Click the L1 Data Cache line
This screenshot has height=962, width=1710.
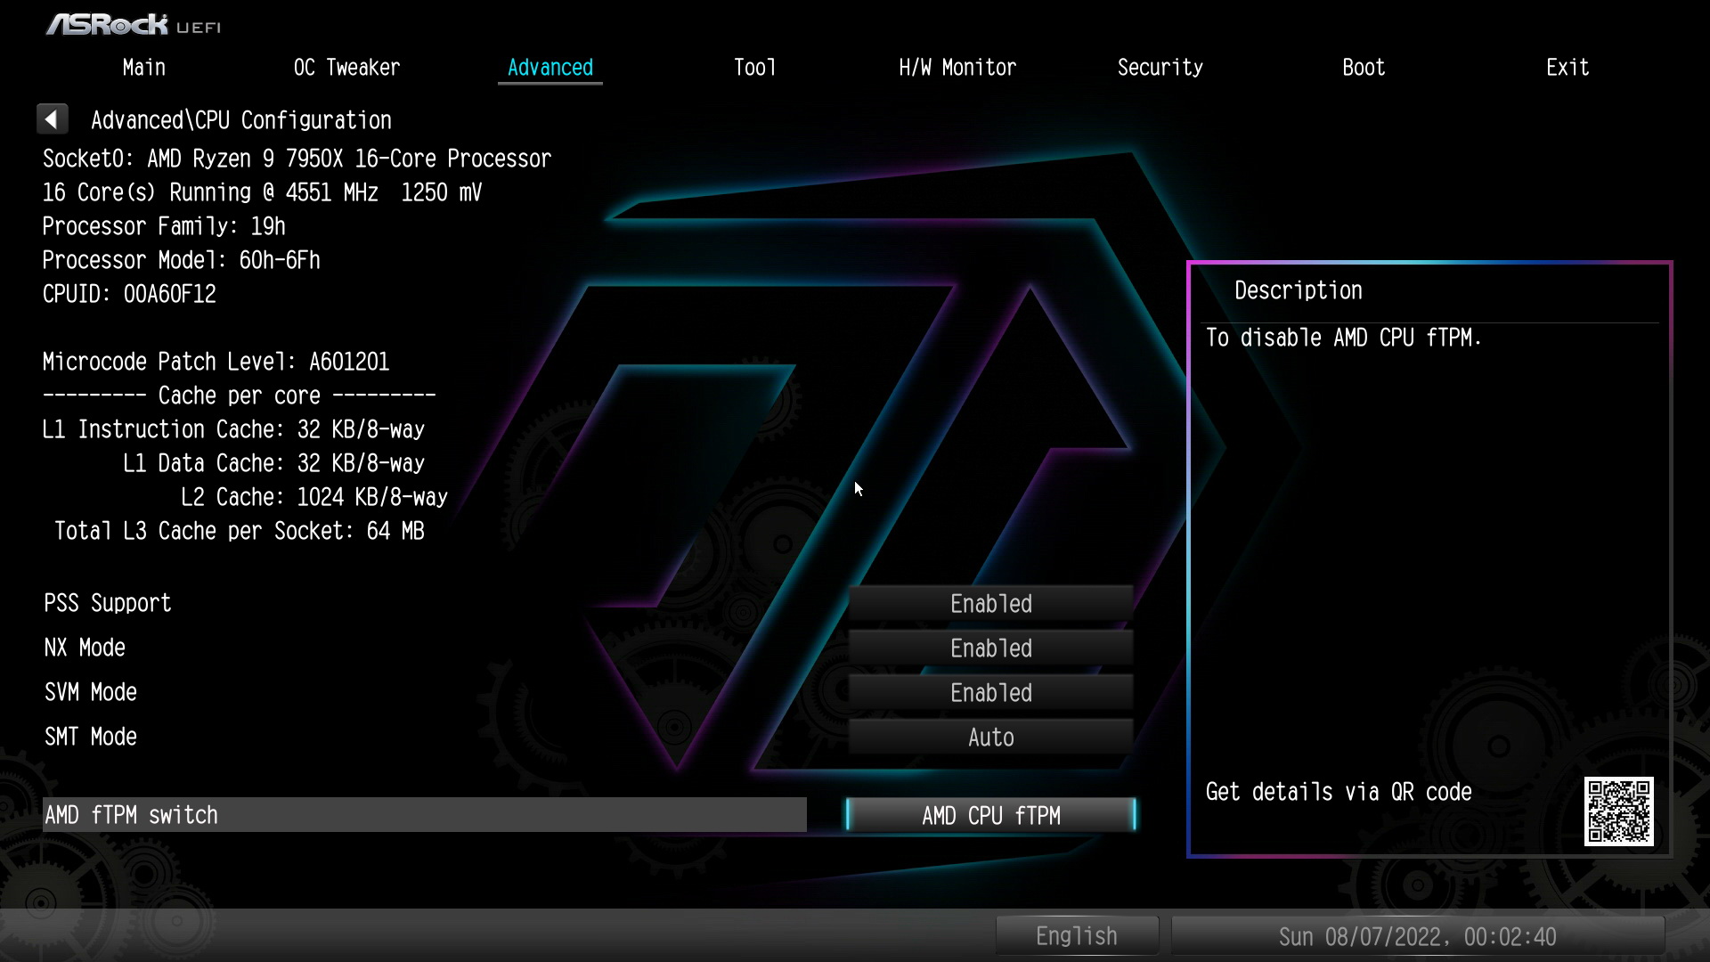(x=273, y=463)
